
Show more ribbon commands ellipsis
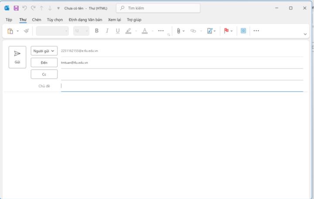click(256, 31)
